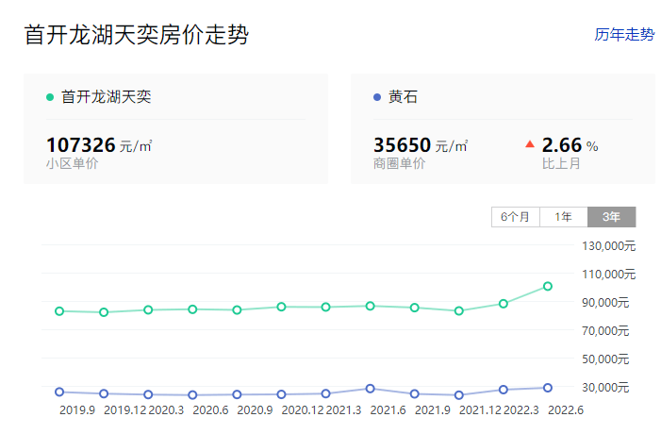Click the 首开龙湖天奕房价走势 heading
The image size is (661, 434).
137,35
